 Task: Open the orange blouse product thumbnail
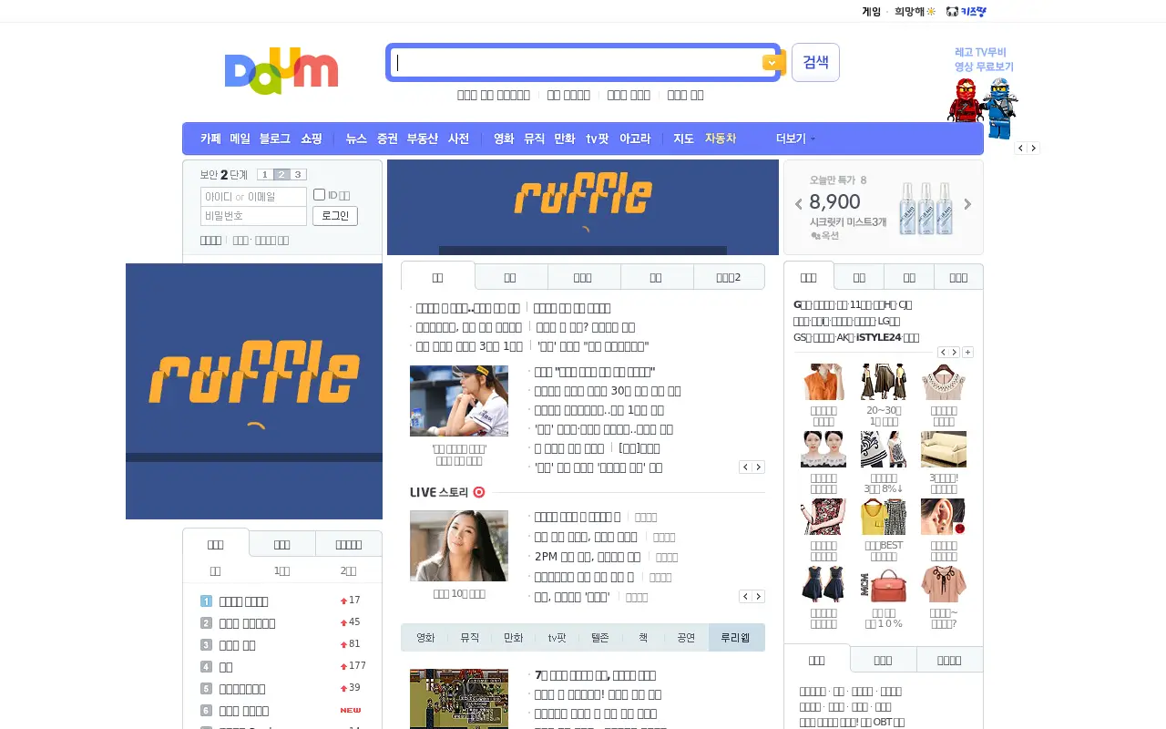[x=823, y=382]
